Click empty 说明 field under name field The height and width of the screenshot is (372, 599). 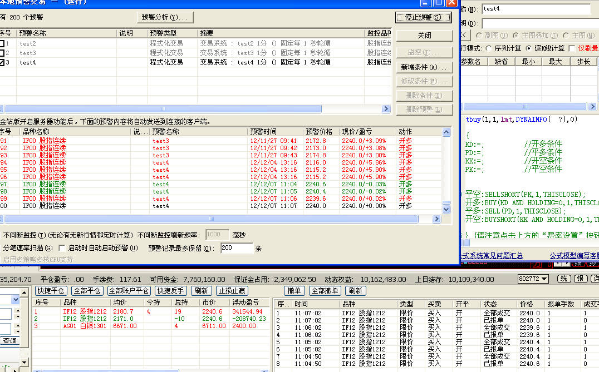540,24
